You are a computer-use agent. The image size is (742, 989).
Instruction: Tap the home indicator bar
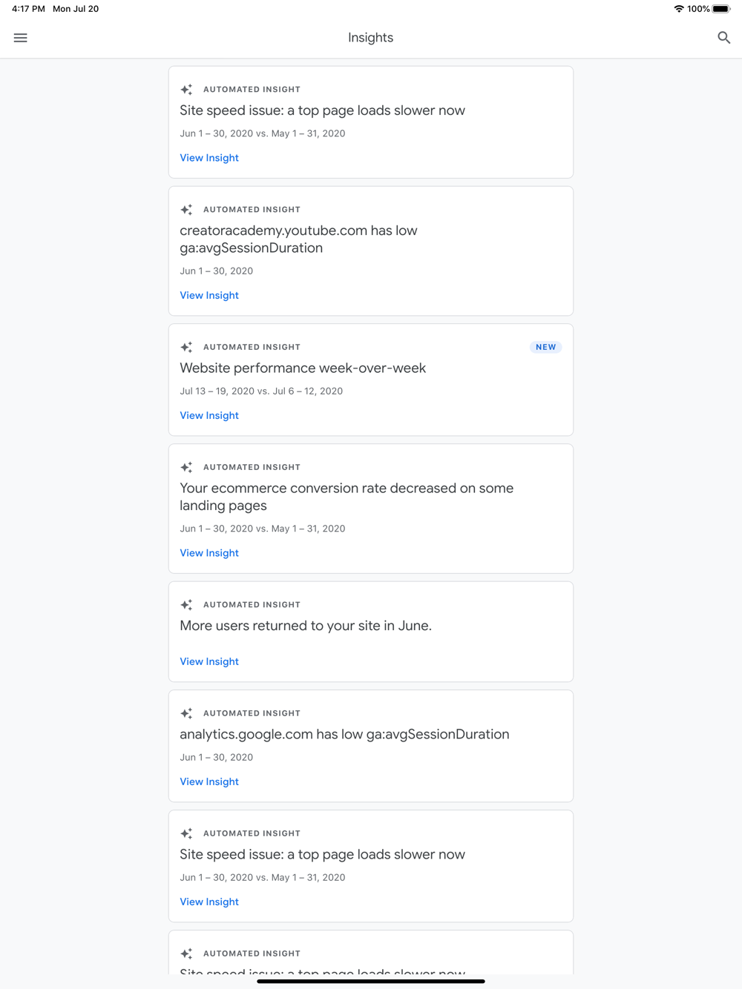pos(371,981)
